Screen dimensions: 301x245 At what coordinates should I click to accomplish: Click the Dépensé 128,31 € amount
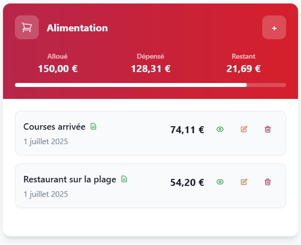(x=150, y=69)
